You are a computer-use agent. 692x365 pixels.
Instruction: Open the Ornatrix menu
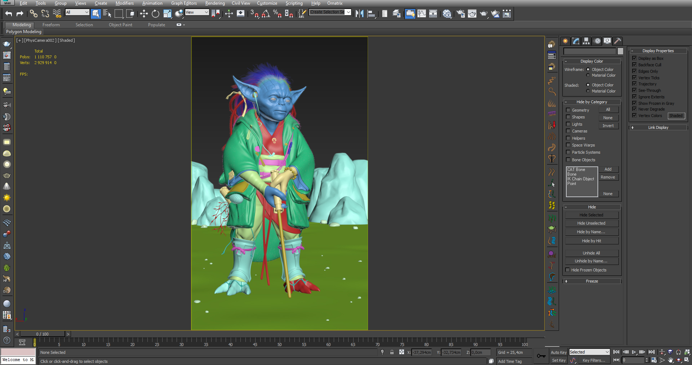[x=334, y=3]
